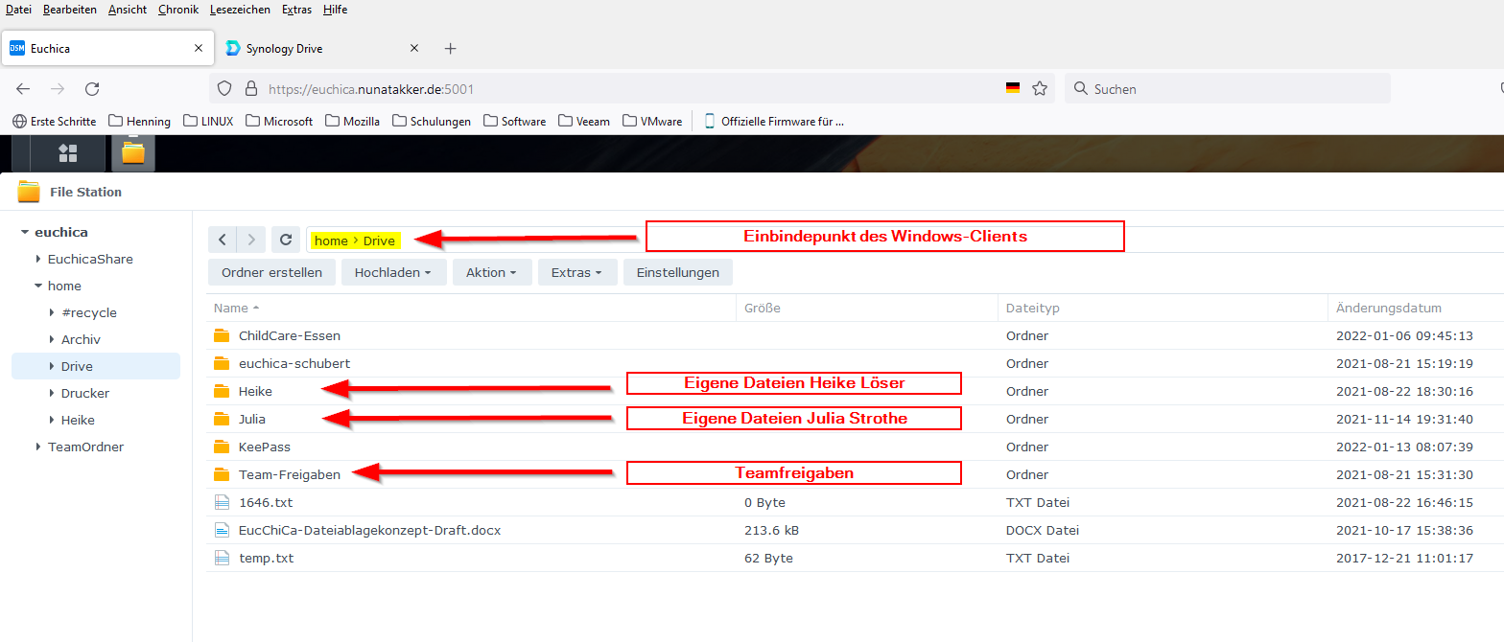The width and height of the screenshot is (1504, 642).
Task: Open the Aktion dropdown menu
Action: [491, 273]
